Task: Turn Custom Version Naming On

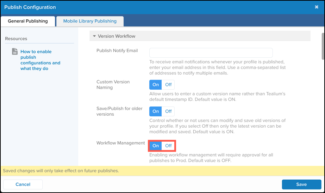Action: click(x=156, y=85)
